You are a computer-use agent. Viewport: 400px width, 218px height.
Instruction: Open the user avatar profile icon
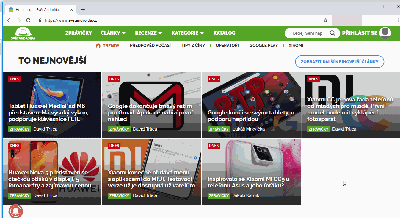point(385,33)
